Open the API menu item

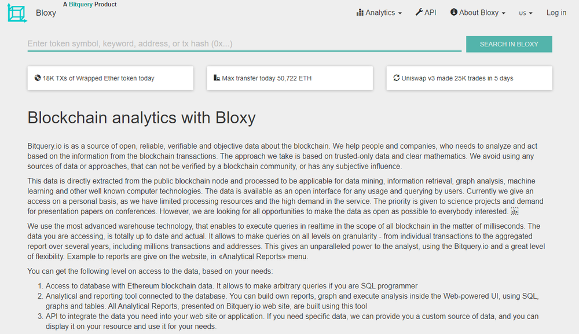point(426,13)
